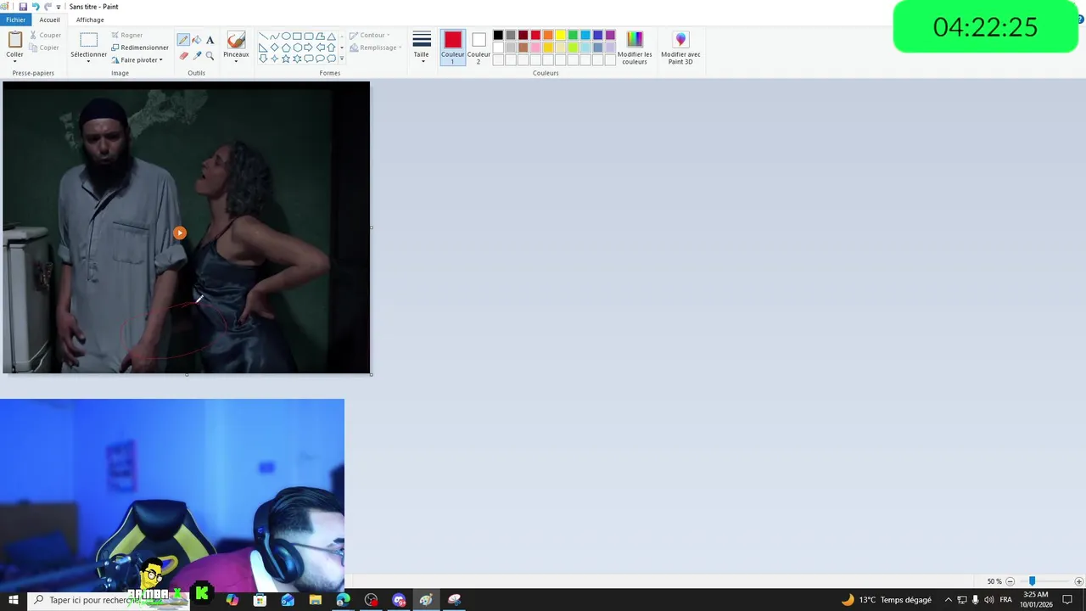The height and width of the screenshot is (611, 1086).
Task: Click the Taille line thickness icon
Action: click(422, 39)
